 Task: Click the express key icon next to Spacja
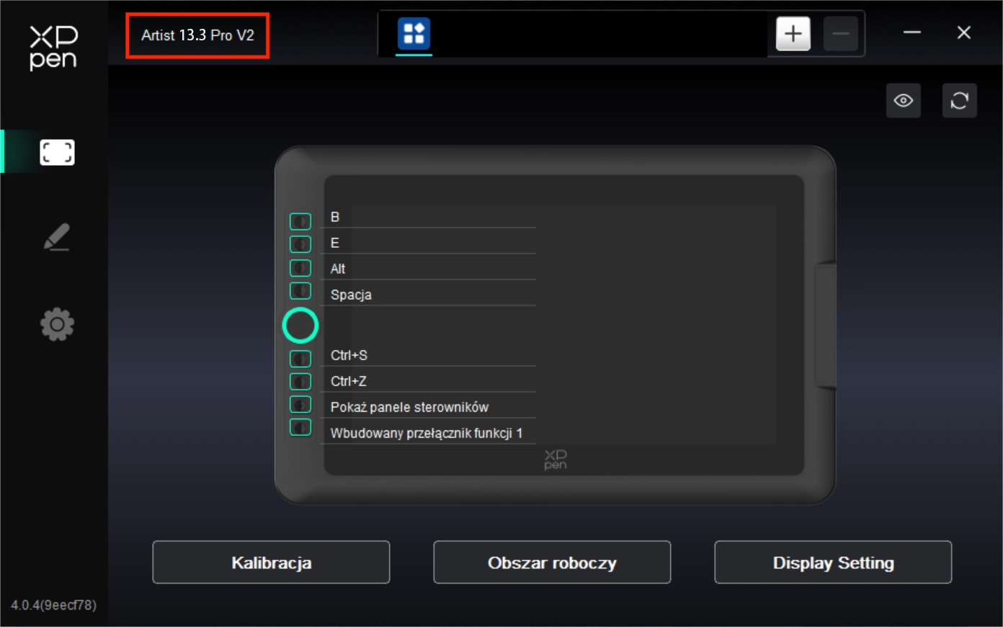300,291
